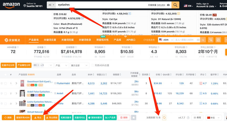227x121 pixels.
Task: Sort by BSR column
Action: [91, 75]
